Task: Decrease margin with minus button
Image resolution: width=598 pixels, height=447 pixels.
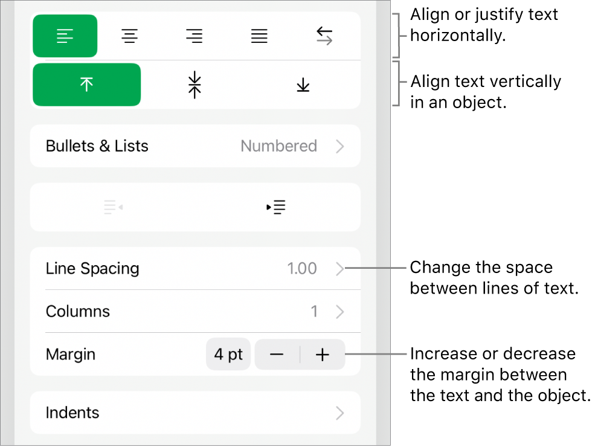Action: [x=277, y=355]
